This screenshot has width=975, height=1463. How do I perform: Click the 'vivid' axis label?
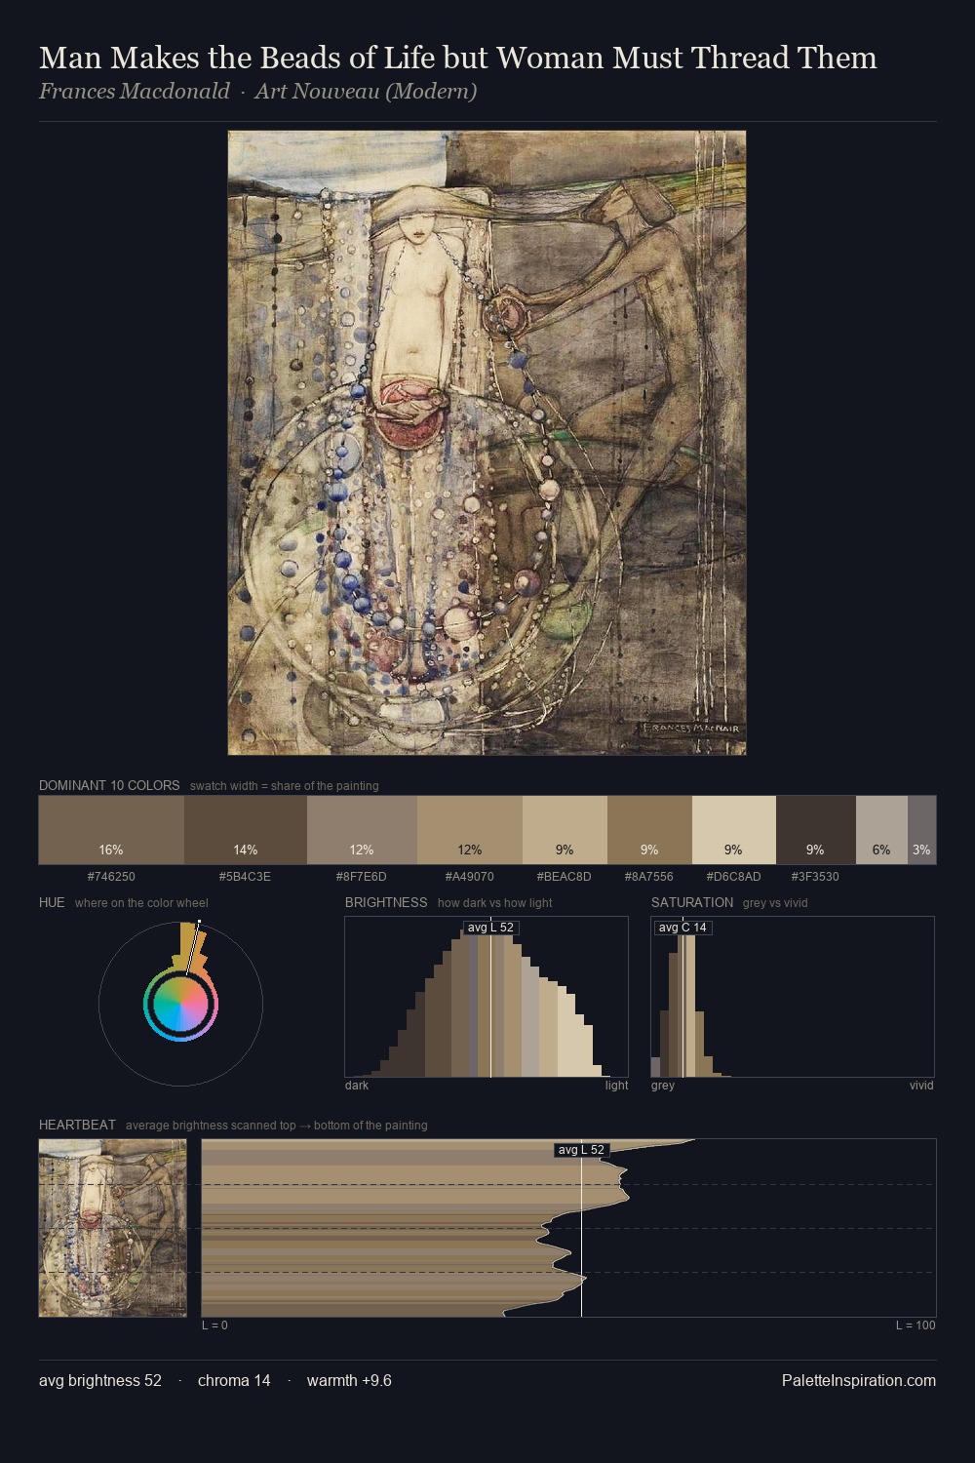921,1086
